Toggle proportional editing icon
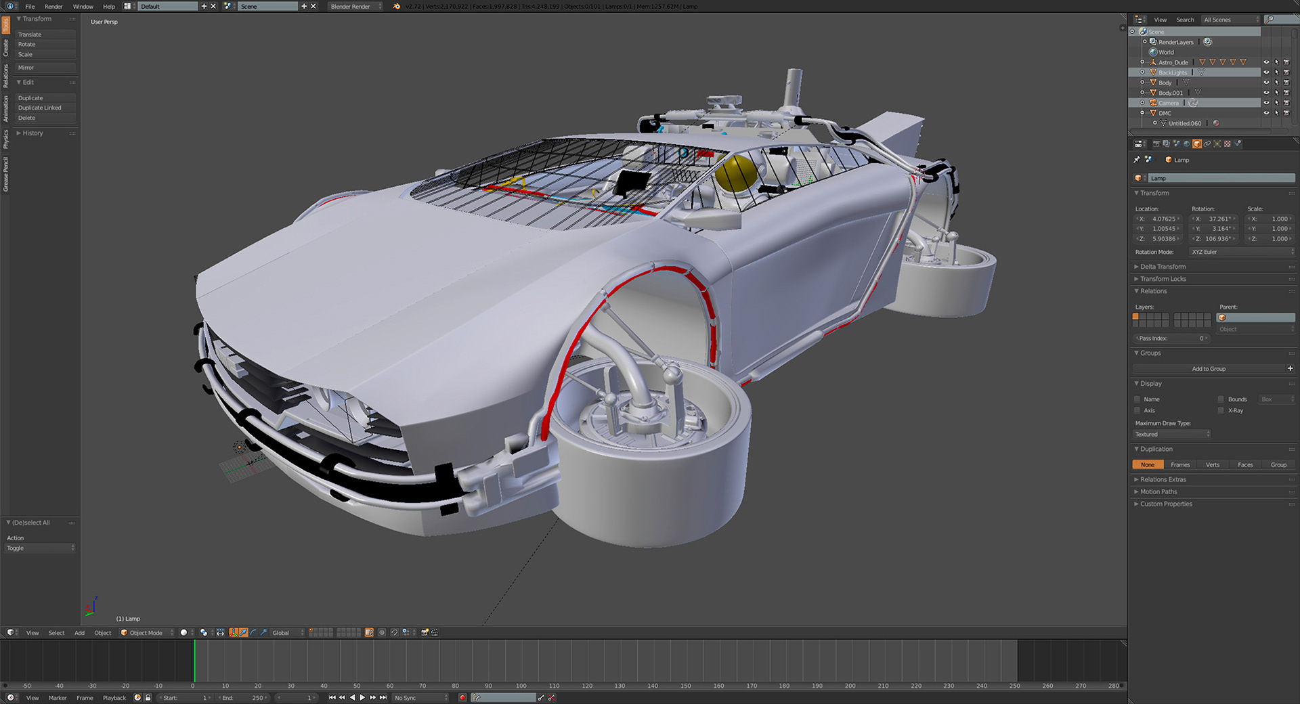The width and height of the screenshot is (1300, 704). [382, 632]
